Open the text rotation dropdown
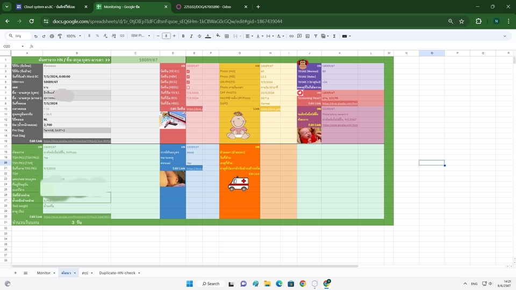 tap(281, 36)
